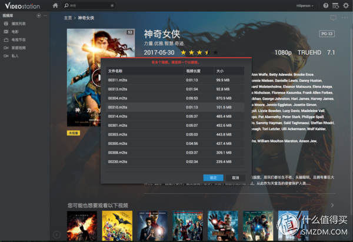353x242 pixels.
Task: Clear the search field with X
Action: pos(112,6)
